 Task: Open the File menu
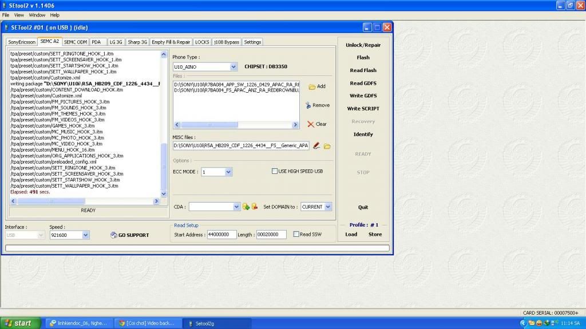(x=6, y=15)
